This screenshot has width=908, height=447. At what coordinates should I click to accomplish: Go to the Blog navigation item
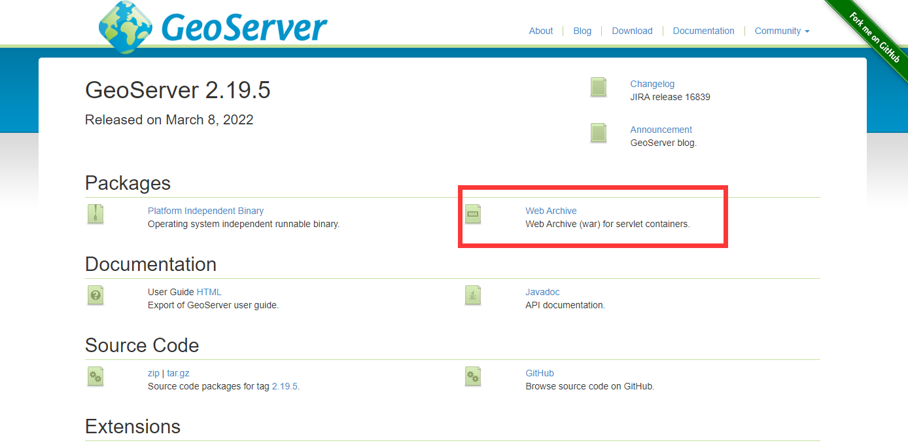582,31
